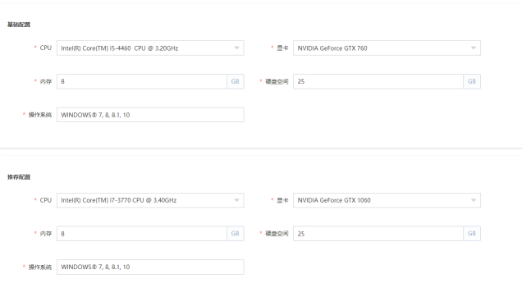The image size is (522, 297).
Task: Click the arrow on the i5-4460 CPU selector
Action: coord(236,48)
